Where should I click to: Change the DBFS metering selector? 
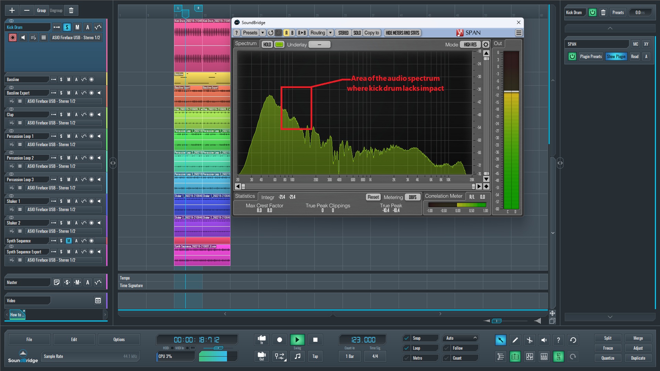coord(413,197)
